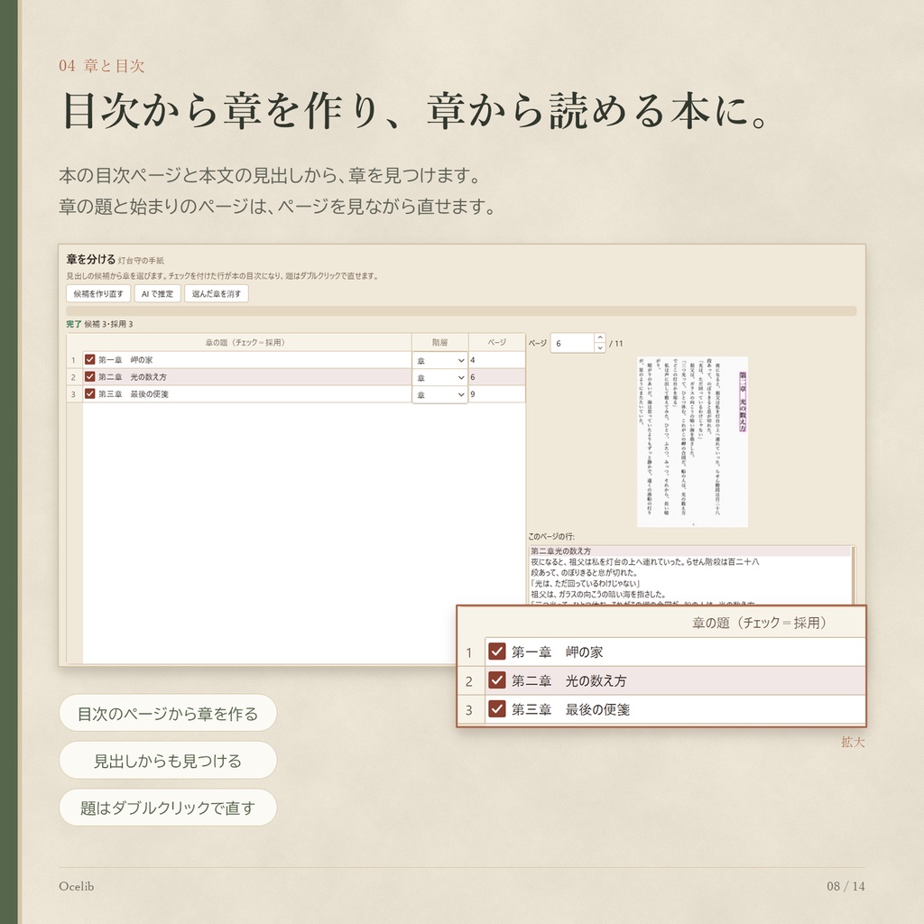Click the 完了 候補 3・採用 3 status text

(x=99, y=324)
